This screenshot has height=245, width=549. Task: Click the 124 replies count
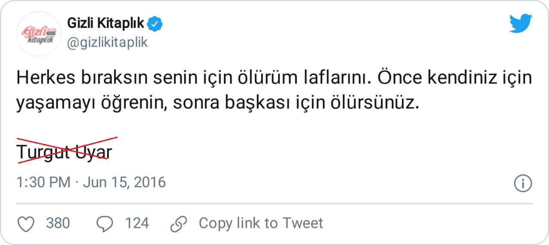coord(137,223)
